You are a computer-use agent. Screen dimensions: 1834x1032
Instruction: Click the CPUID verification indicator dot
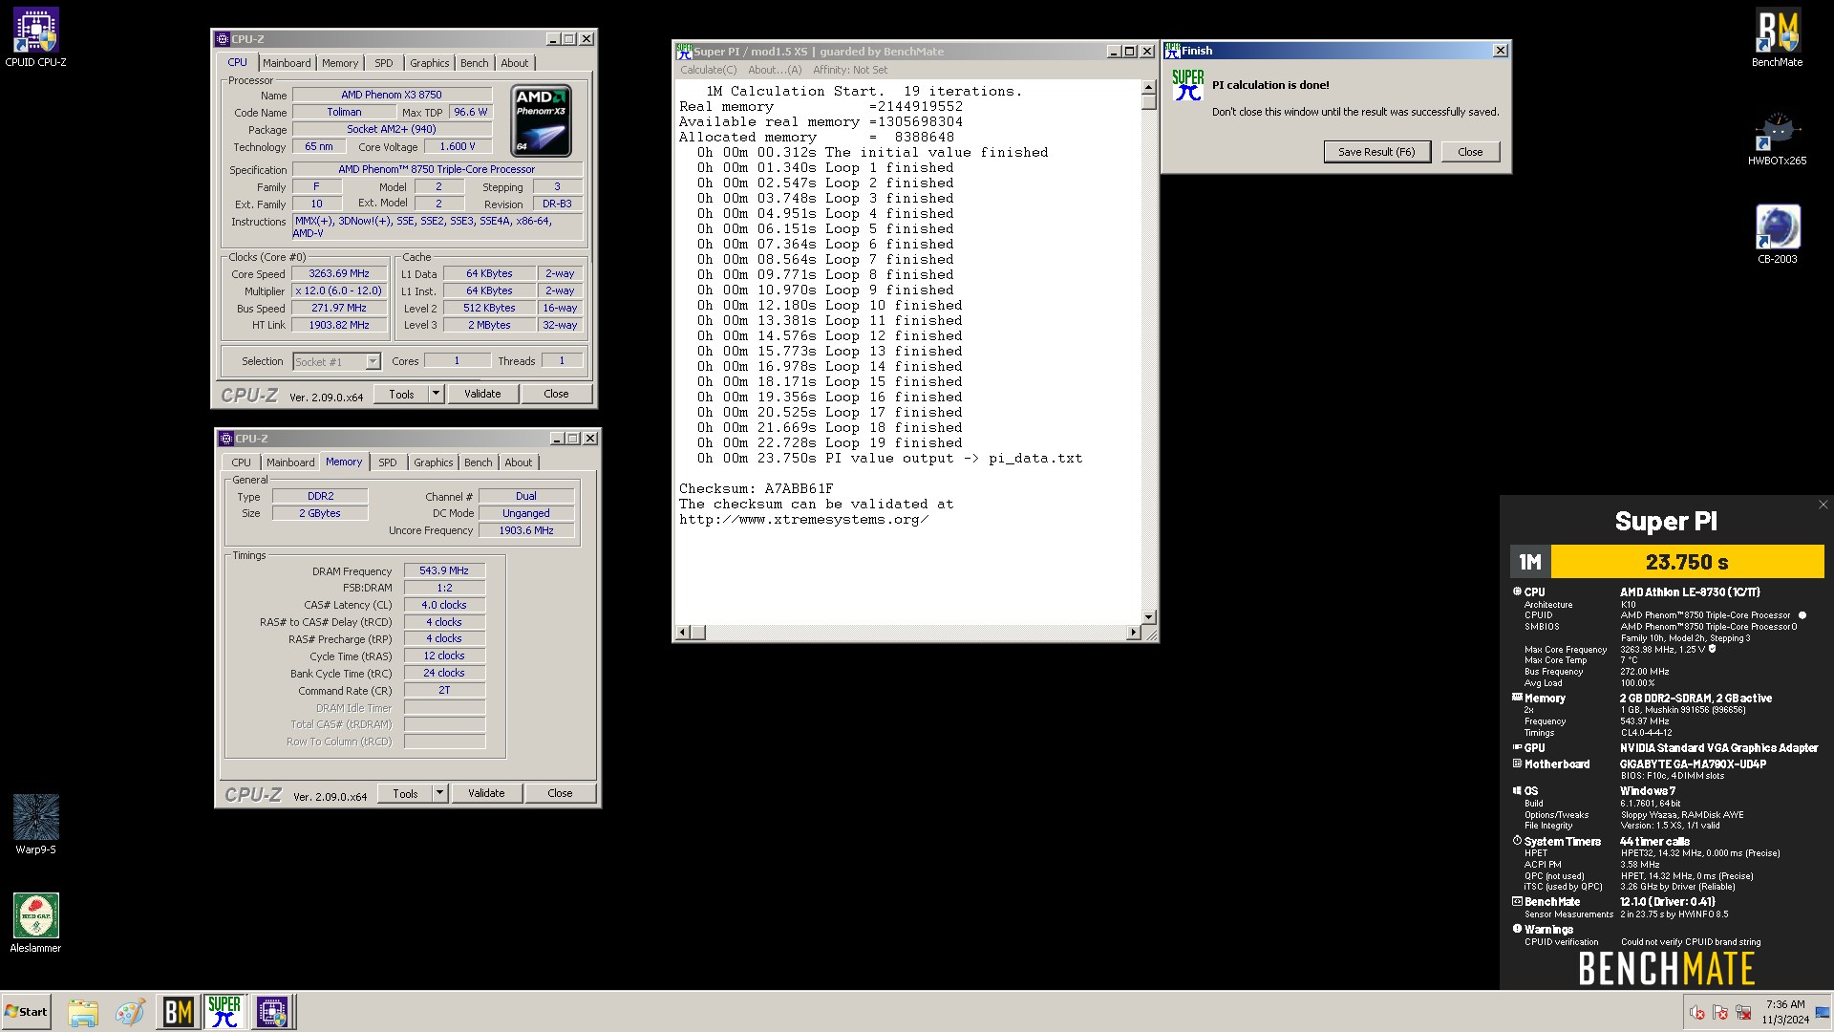[x=1802, y=615]
